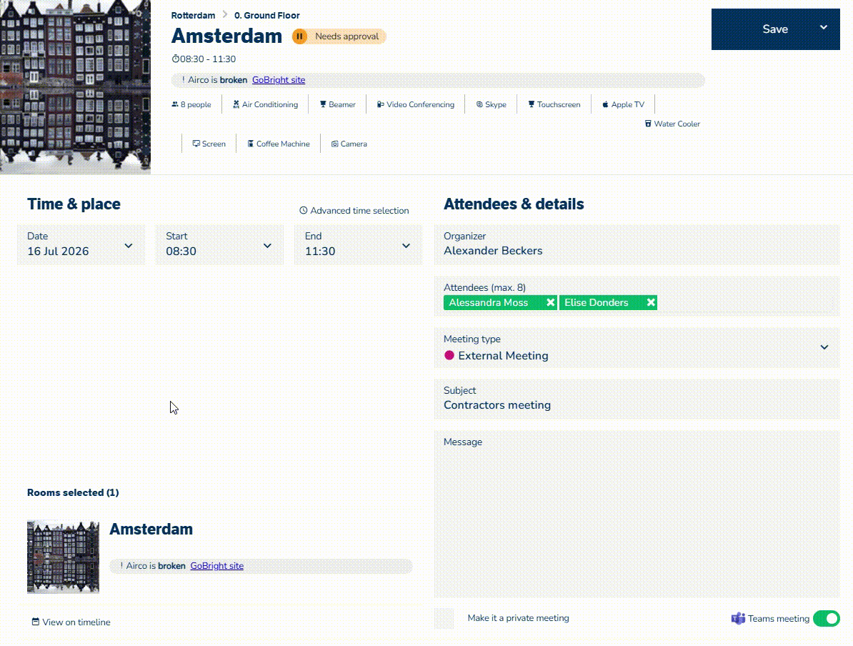Open the End time dropdown

[359, 245]
